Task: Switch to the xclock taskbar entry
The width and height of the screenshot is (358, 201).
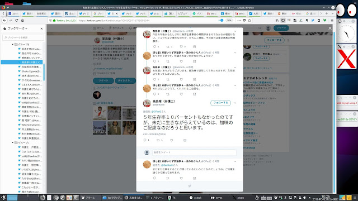Action: pyautogui.click(x=196, y=198)
